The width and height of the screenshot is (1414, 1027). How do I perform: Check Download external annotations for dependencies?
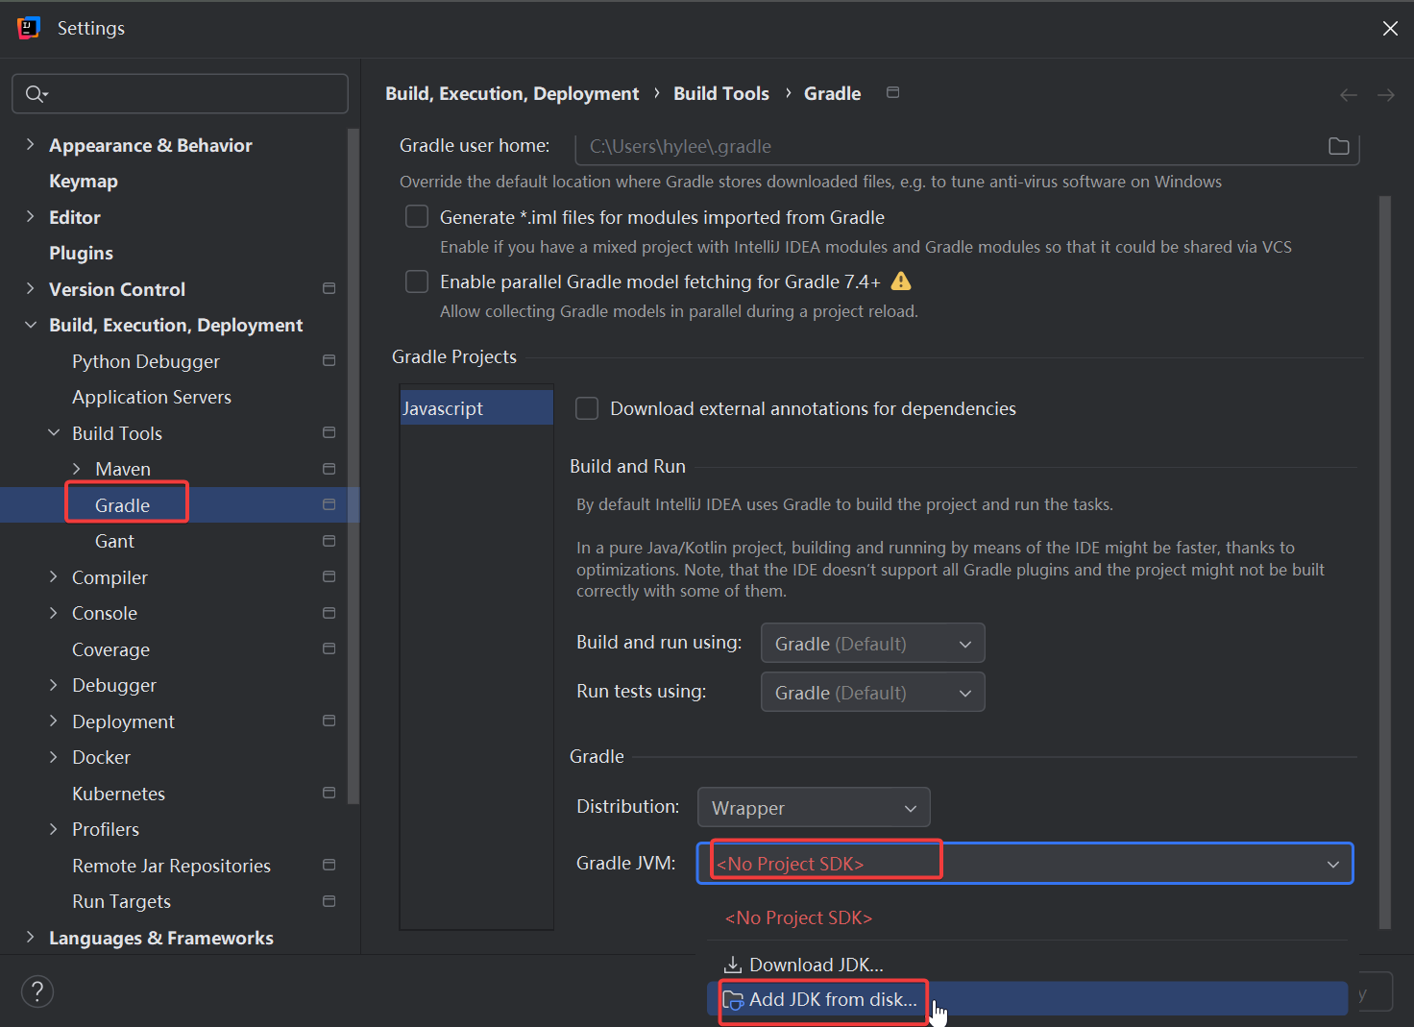tap(587, 409)
